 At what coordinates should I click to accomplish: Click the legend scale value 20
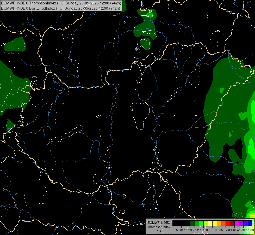190,230
